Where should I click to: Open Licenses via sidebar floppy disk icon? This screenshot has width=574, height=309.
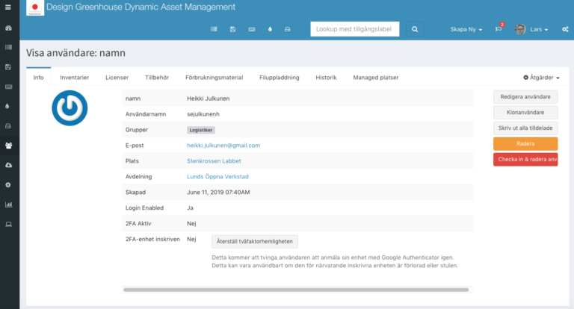8,67
